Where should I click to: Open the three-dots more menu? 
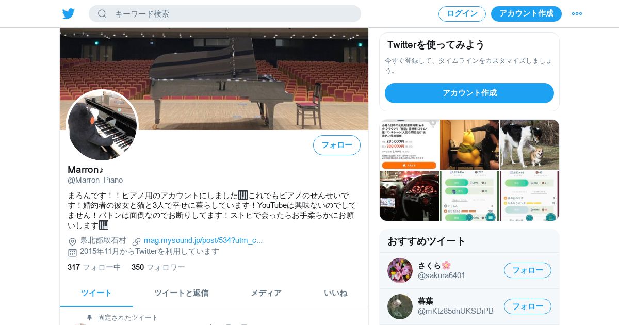click(577, 14)
